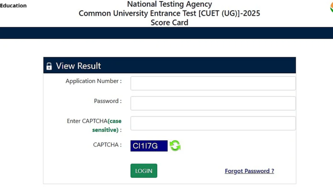Screen dimensions: 333x187
Task: Click the emblem logo at top right
Action: point(331,7)
